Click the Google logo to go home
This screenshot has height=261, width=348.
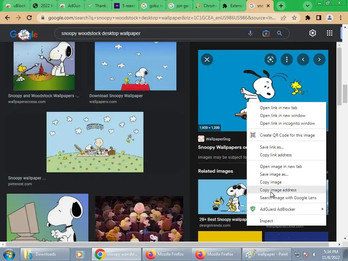coord(24,34)
